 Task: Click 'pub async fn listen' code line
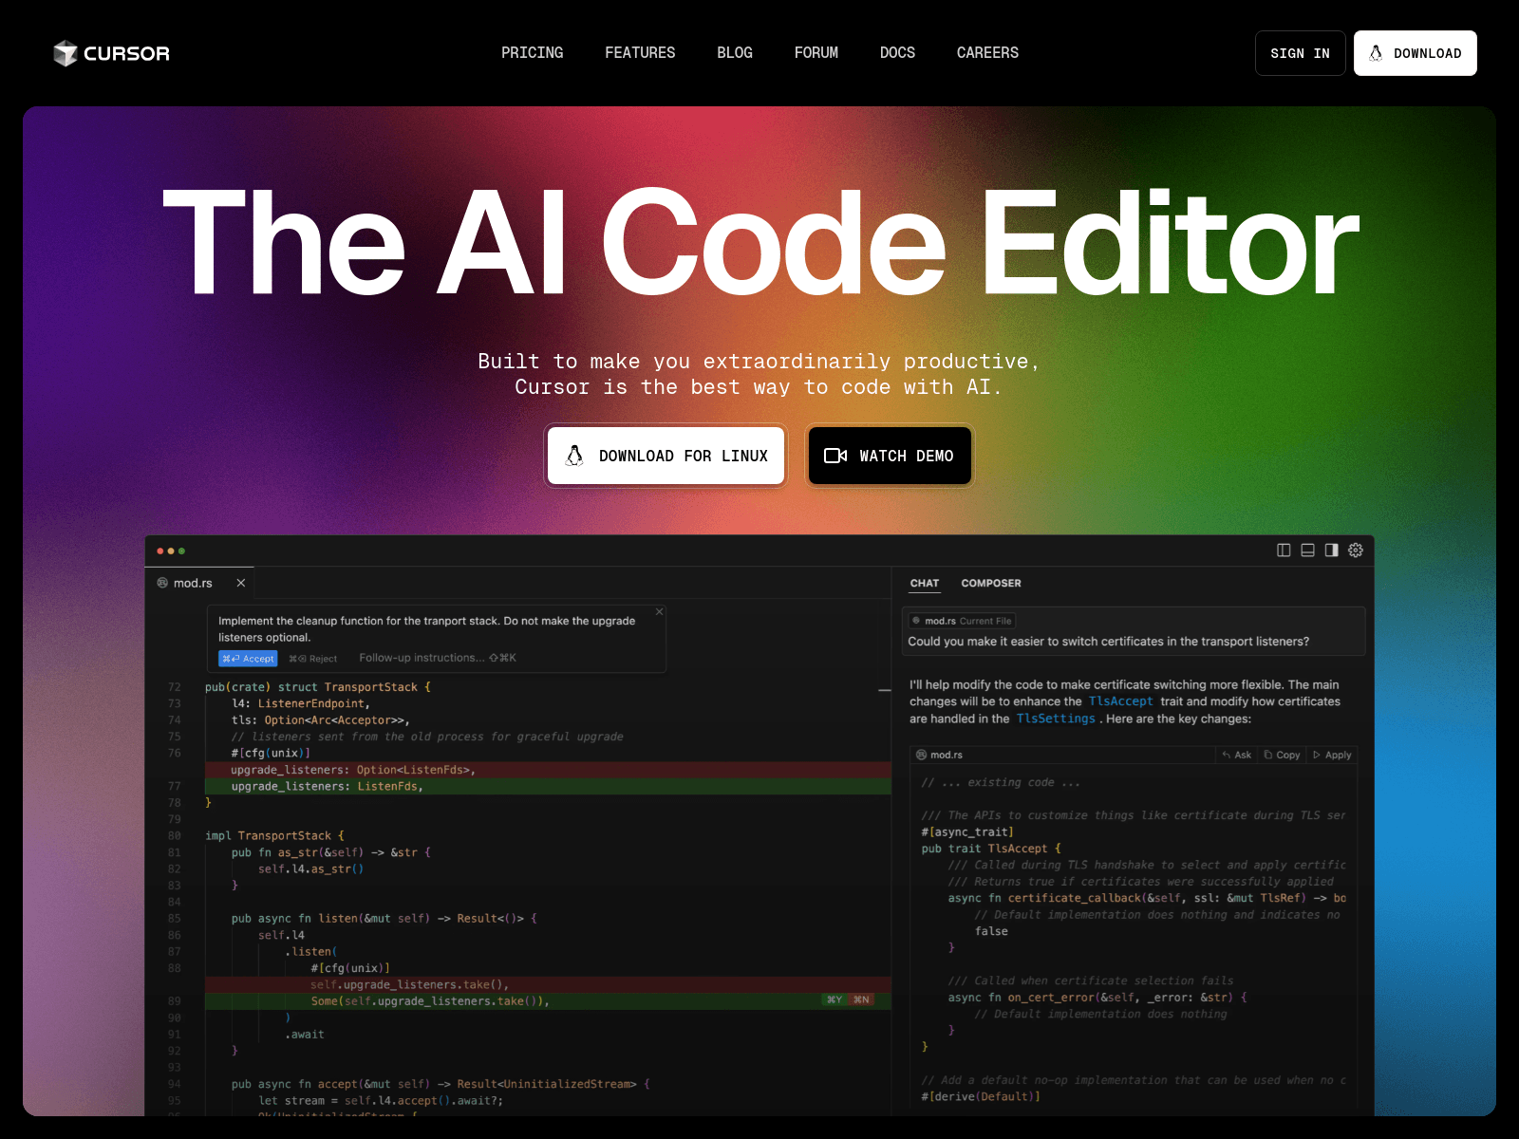coord(384,919)
